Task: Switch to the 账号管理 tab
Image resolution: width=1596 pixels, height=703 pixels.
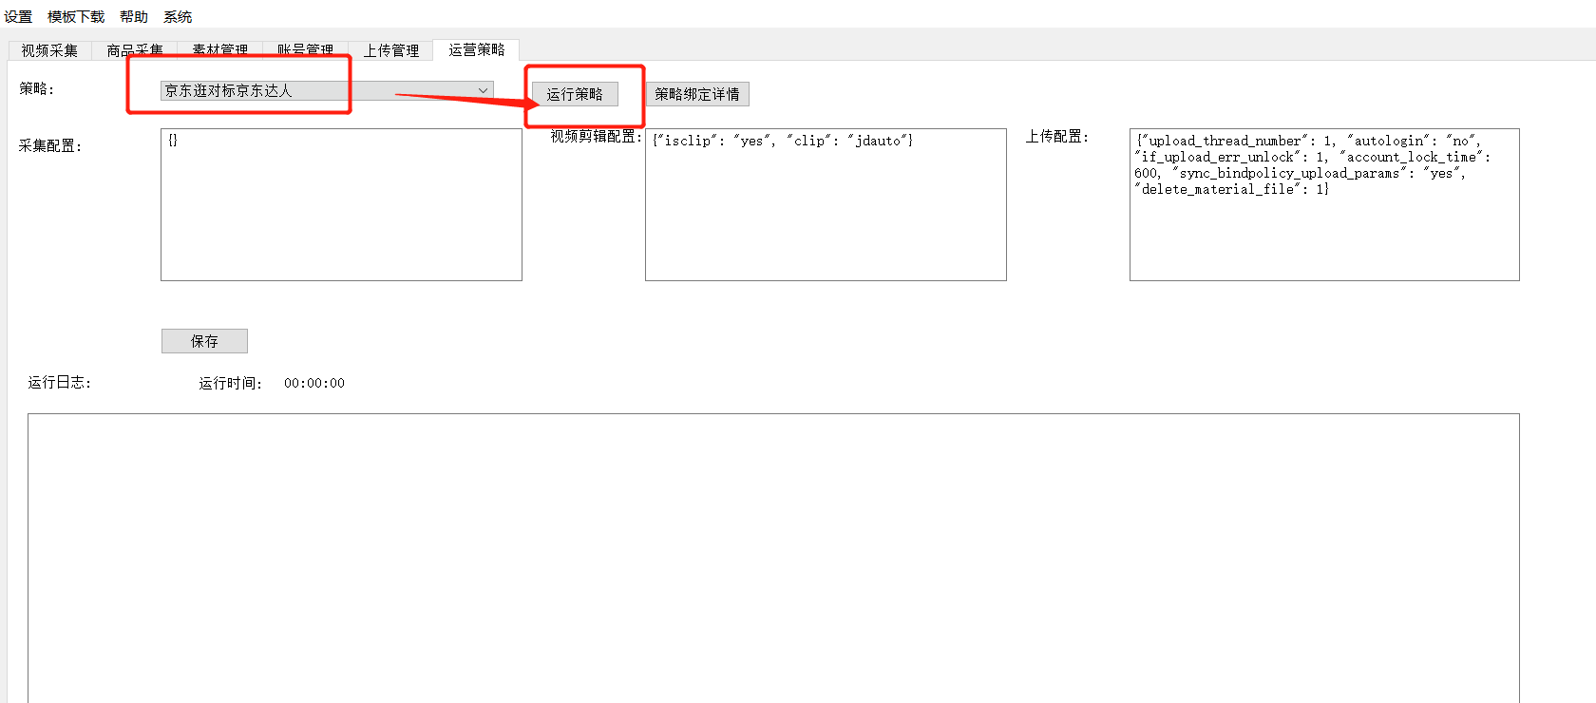Action: click(x=306, y=50)
